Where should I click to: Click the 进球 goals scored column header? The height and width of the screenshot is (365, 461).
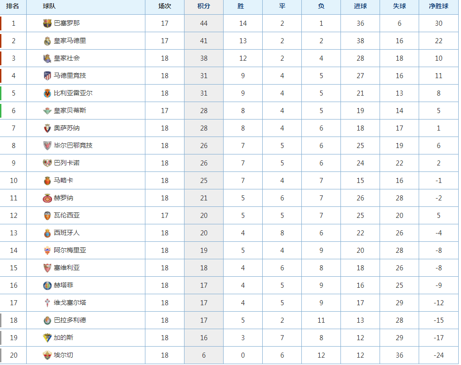[360, 6]
